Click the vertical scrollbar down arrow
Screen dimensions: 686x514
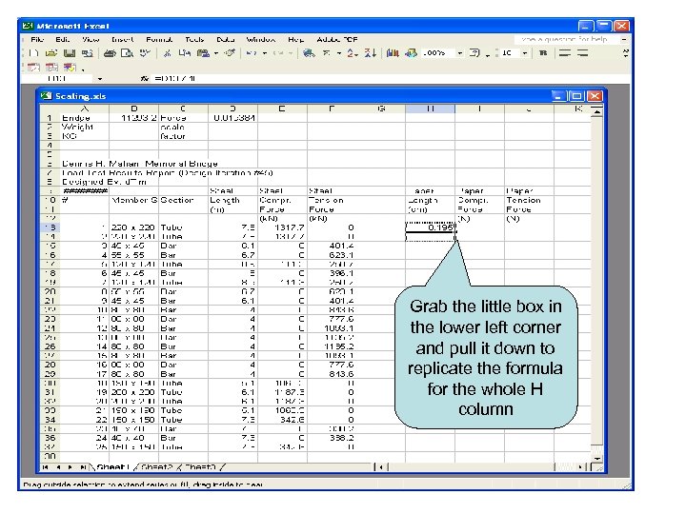597,459
